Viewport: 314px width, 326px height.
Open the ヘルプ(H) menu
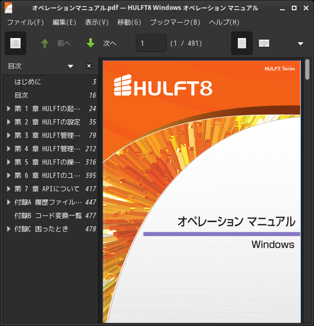pos(224,22)
